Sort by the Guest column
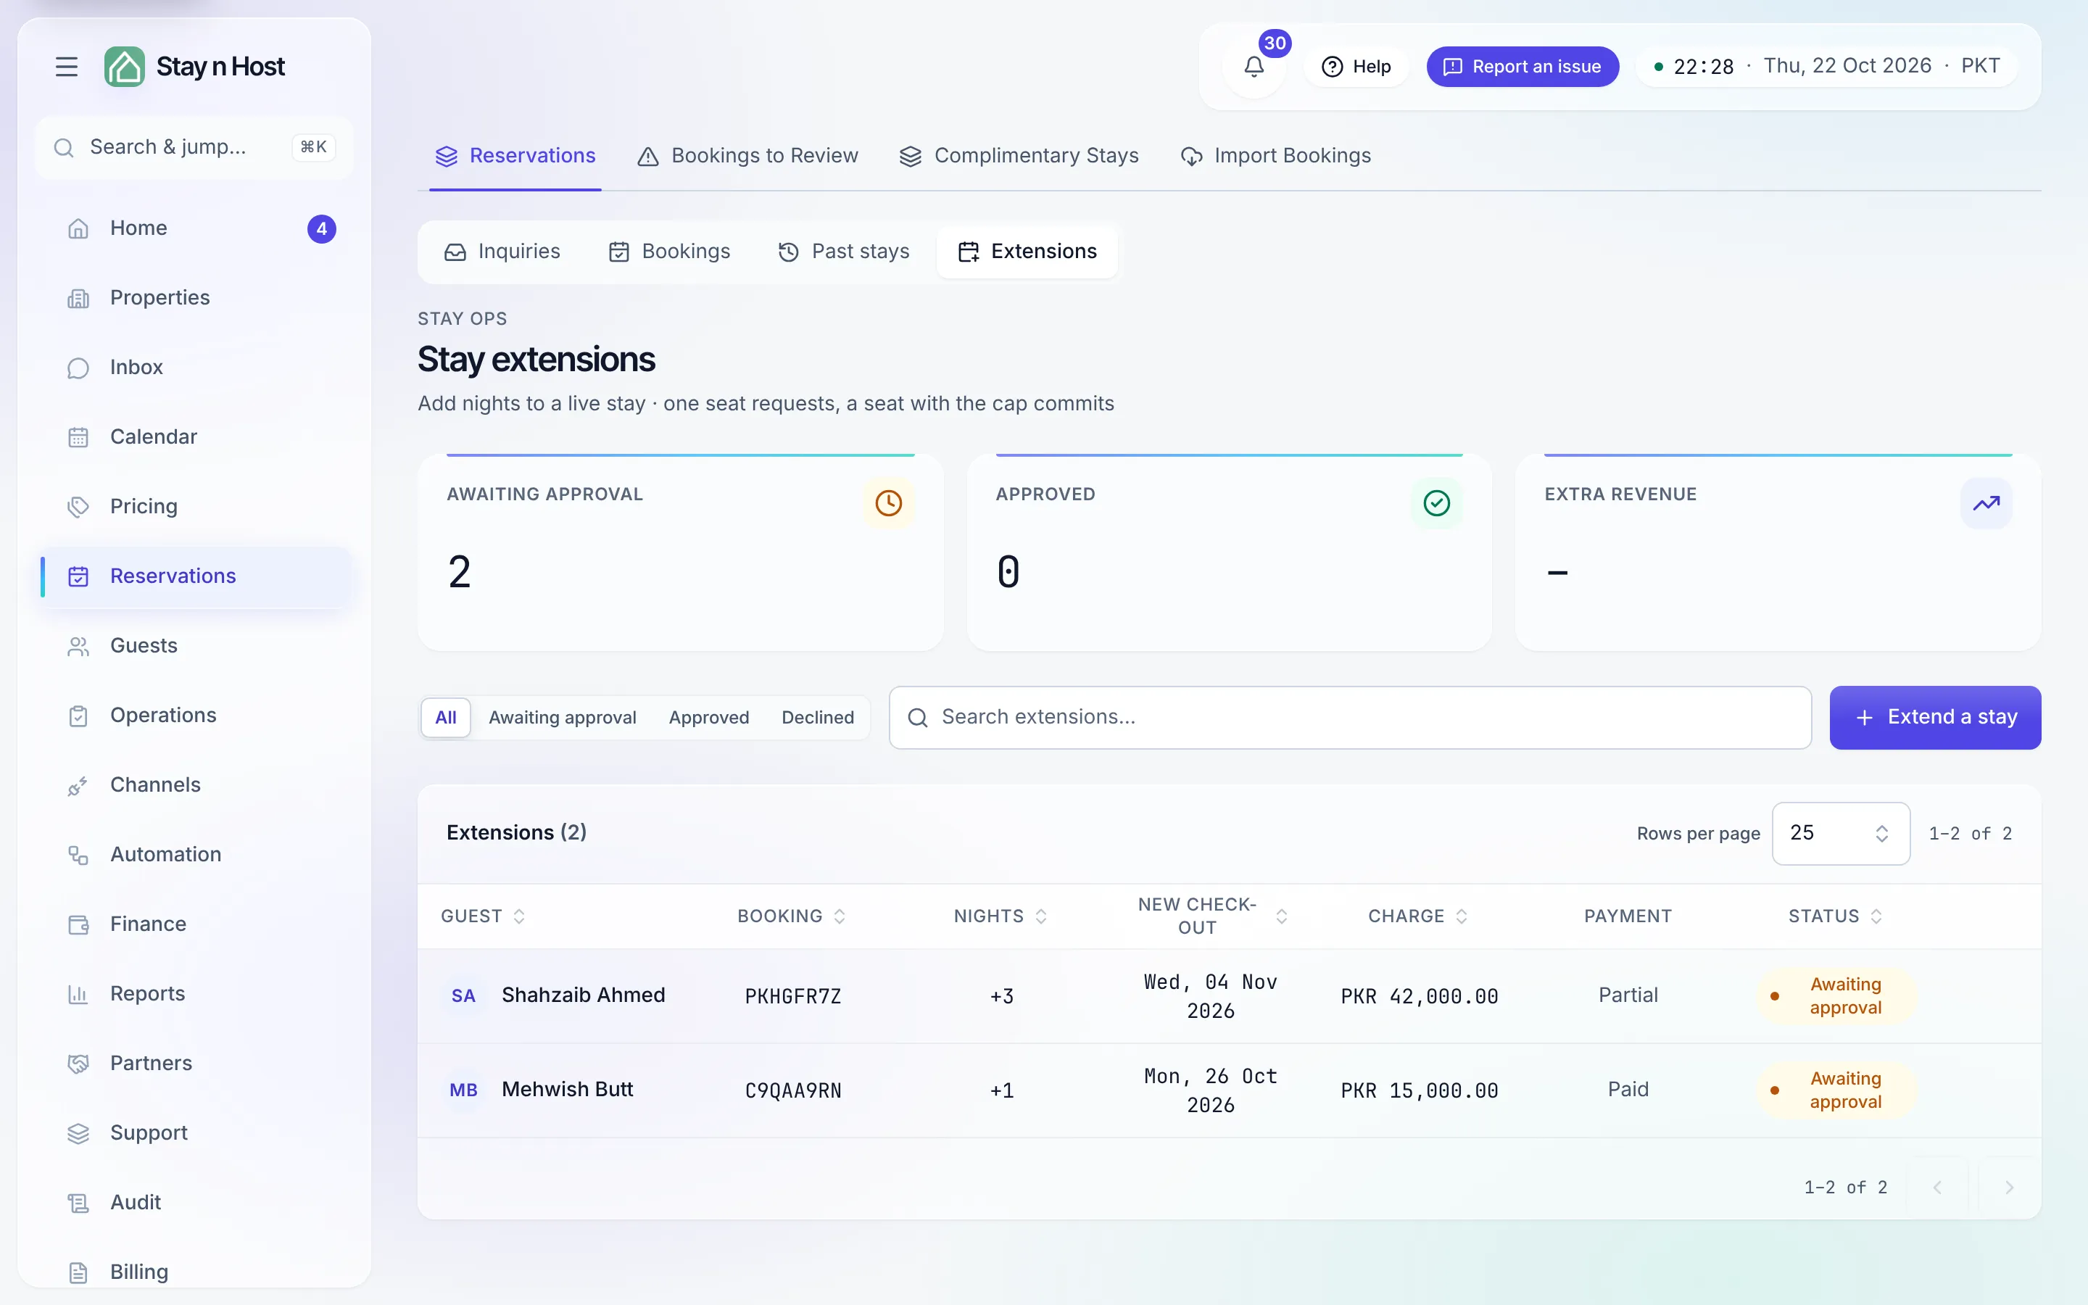Image resolution: width=2088 pixels, height=1305 pixels. coord(482,916)
